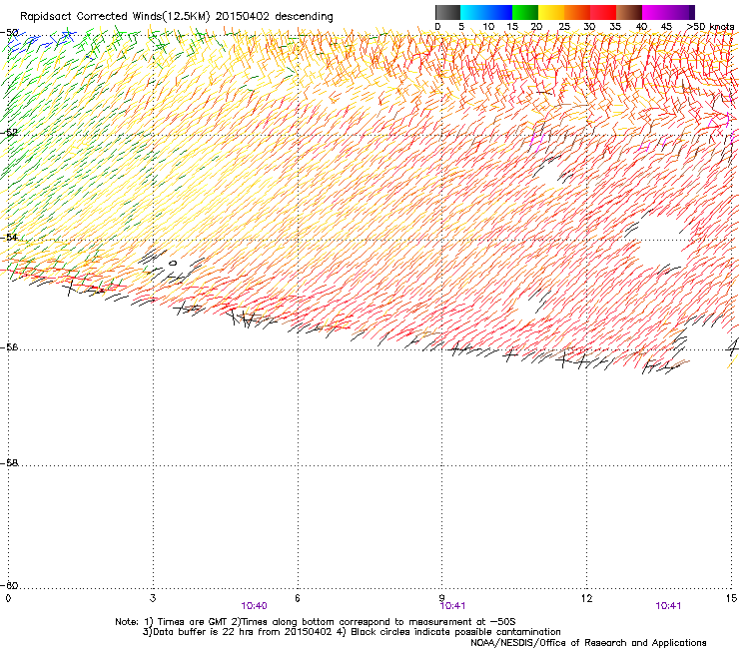Click the '45' label under the color legend
Viewport: 739px width, 649px height.
(666, 27)
